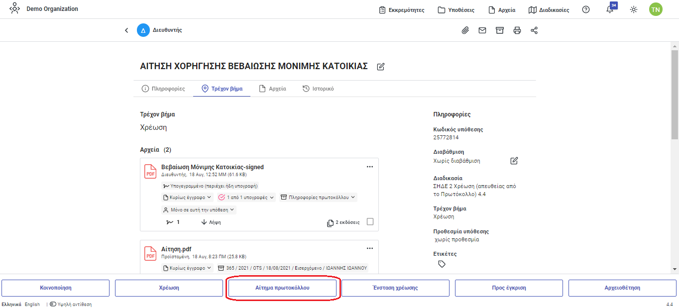Edit the case title with pencil icon
This screenshot has height=308, width=679.
(x=381, y=66)
